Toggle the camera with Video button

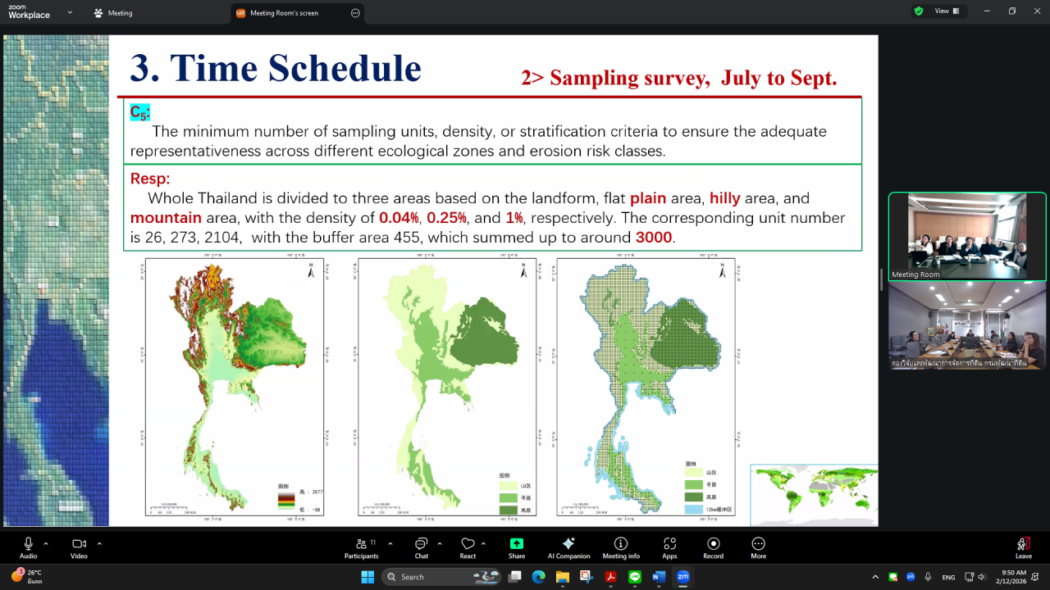[x=79, y=547]
